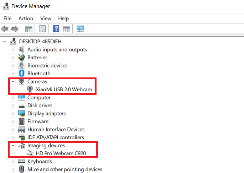Click the Show/Hide Console Tree icon
This screenshot has width=244, height=173.
(x=28, y=29)
